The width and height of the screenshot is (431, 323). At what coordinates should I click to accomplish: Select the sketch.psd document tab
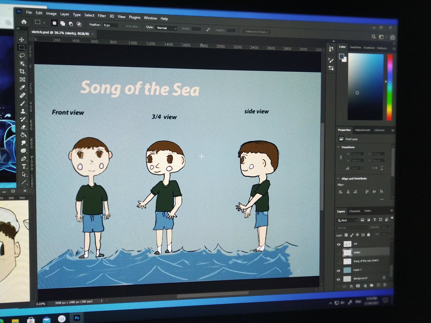pyautogui.click(x=62, y=33)
